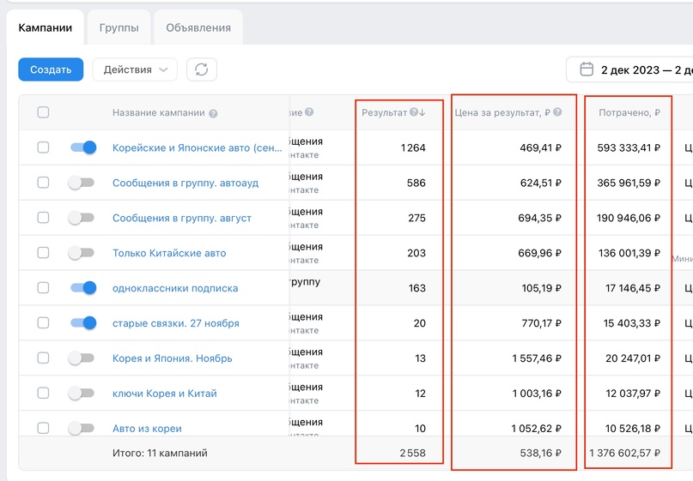Check the ключи Корея и Китай row
This screenshot has width=693, height=481.
[x=43, y=393]
